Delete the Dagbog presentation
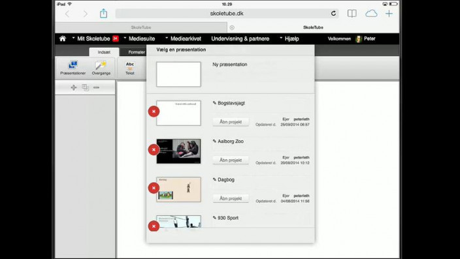The image size is (460, 259). pyautogui.click(x=154, y=188)
